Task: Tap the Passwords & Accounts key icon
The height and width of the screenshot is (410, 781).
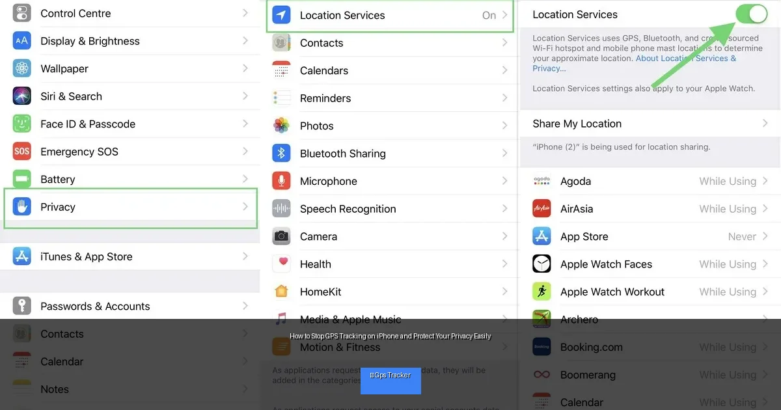Action: pyautogui.click(x=22, y=306)
